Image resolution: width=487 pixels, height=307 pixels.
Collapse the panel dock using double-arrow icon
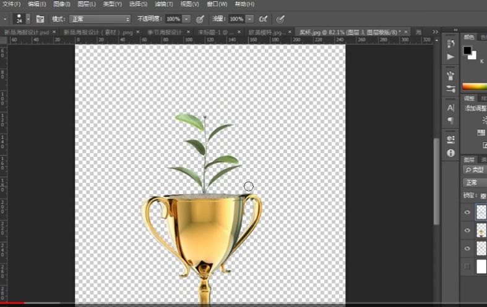pyautogui.click(x=455, y=30)
